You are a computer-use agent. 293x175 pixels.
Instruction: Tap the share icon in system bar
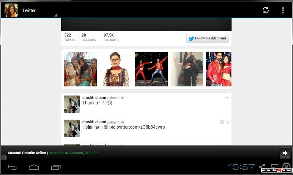(262, 167)
